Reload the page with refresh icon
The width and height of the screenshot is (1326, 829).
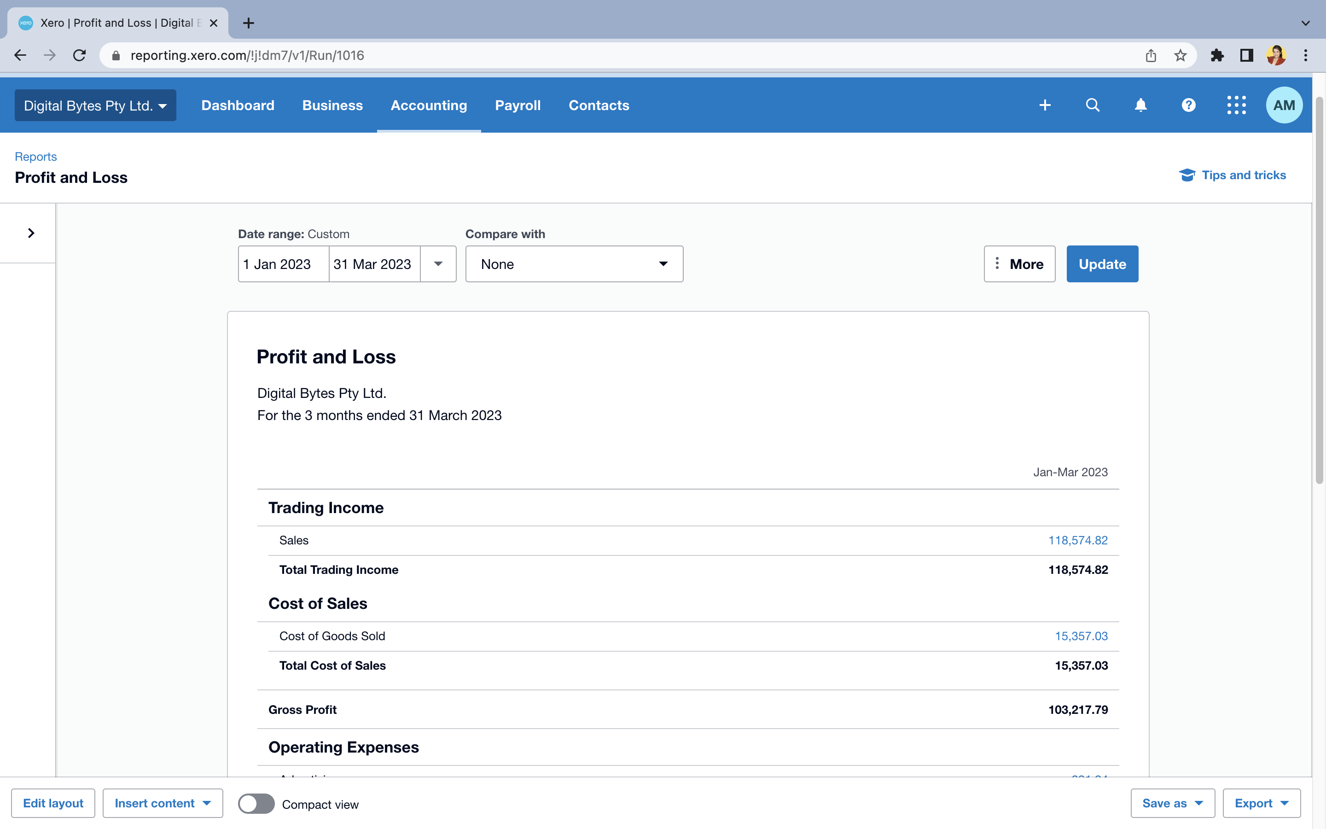(x=80, y=55)
